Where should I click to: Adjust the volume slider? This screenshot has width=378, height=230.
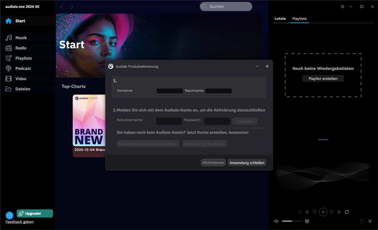pyautogui.click(x=292, y=221)
